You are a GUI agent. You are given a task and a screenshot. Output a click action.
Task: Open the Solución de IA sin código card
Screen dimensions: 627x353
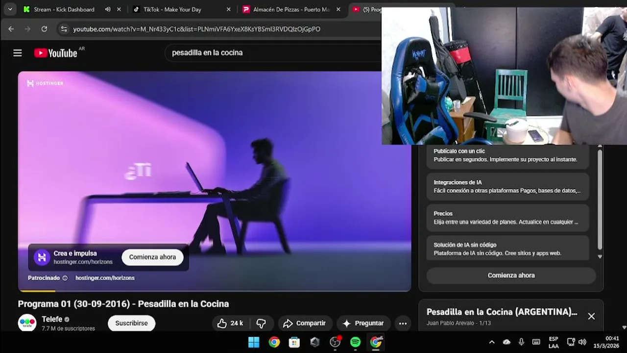[x=508, y=249]
